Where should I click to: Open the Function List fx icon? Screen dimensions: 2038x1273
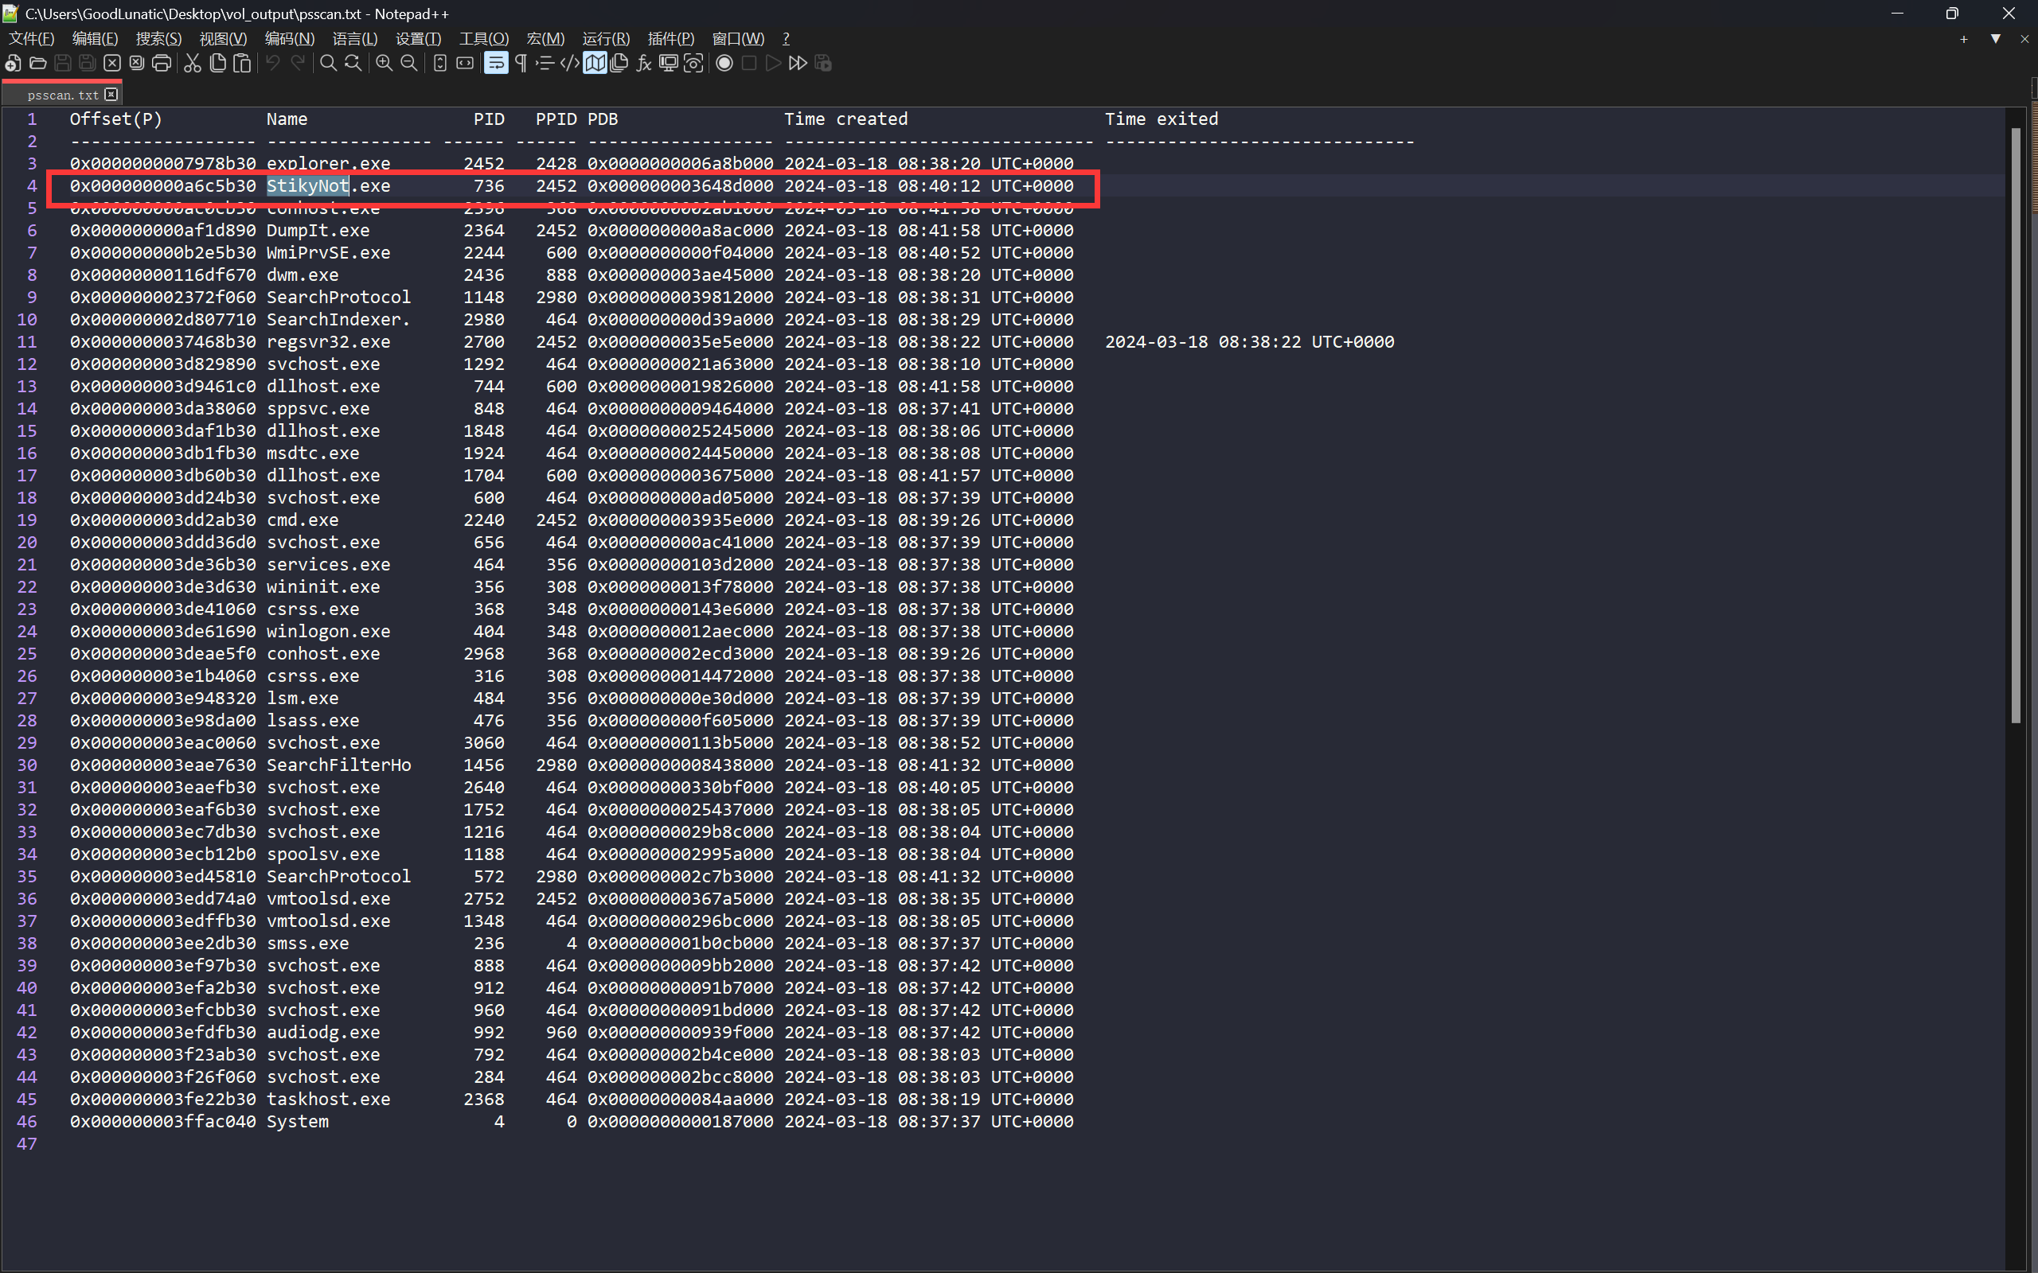pyautogui.click(x=644, y=63)
